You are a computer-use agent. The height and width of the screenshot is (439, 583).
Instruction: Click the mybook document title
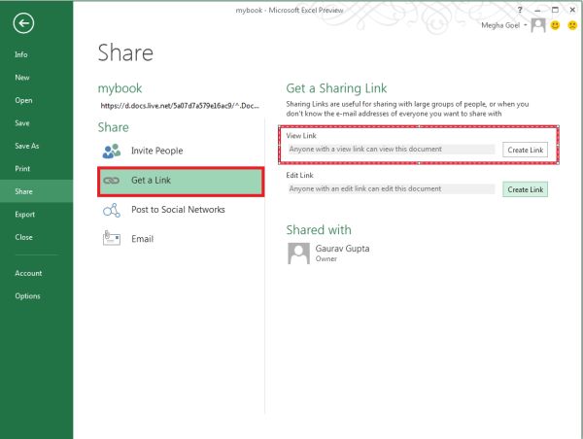(120, 88)
